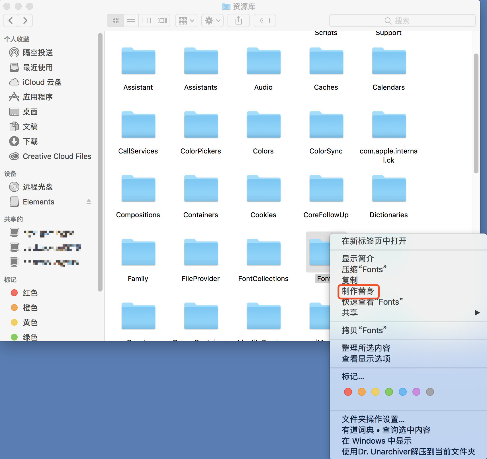487x459 pixels.
Task: Open the 下载 folder from sidebar
Action: pyautogui.click(x=30, y=141)
